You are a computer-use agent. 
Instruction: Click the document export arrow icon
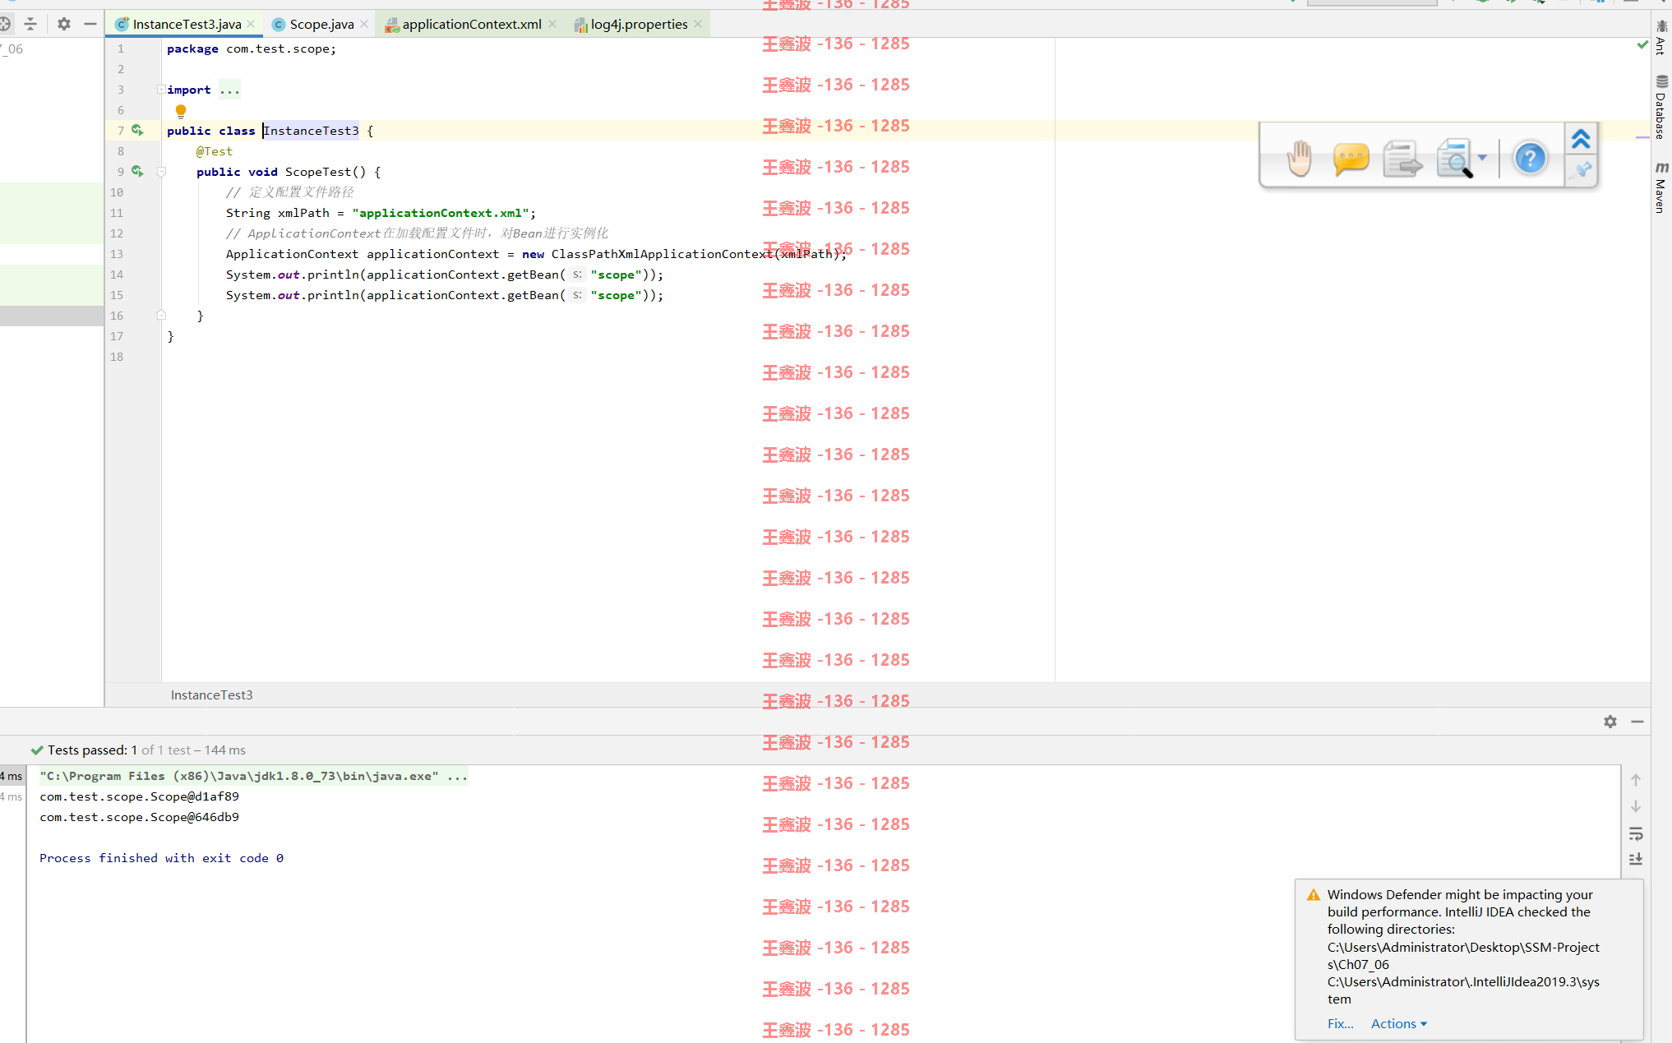(x=1402, y=159)
